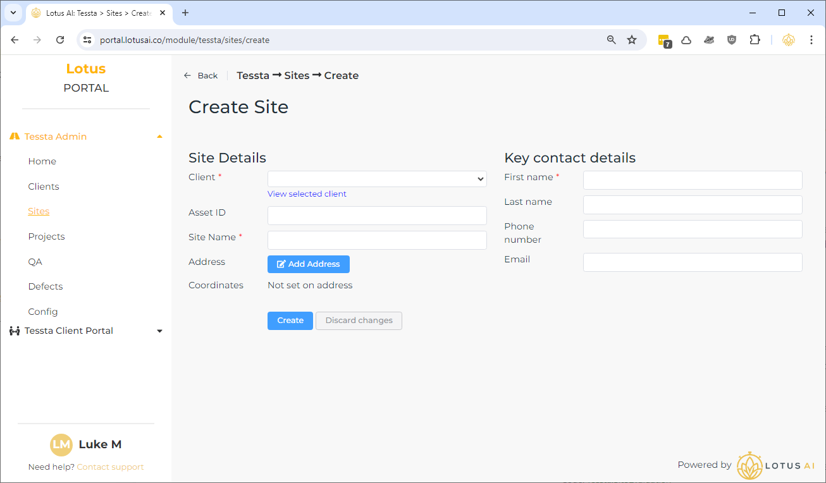Viewport: 826px width, 483px height.
Task: Go to Clients in the sidebar
Action: pyautogui.click(x=44, y=186)
